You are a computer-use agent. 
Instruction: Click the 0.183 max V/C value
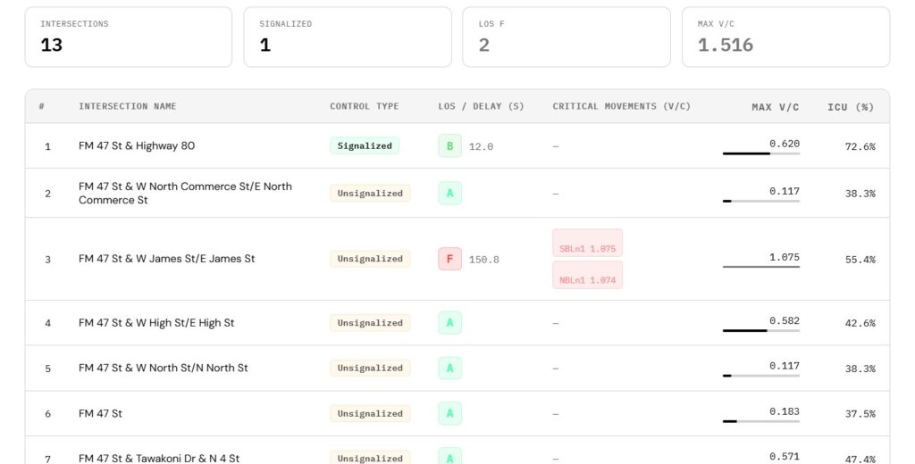[785, 411]
